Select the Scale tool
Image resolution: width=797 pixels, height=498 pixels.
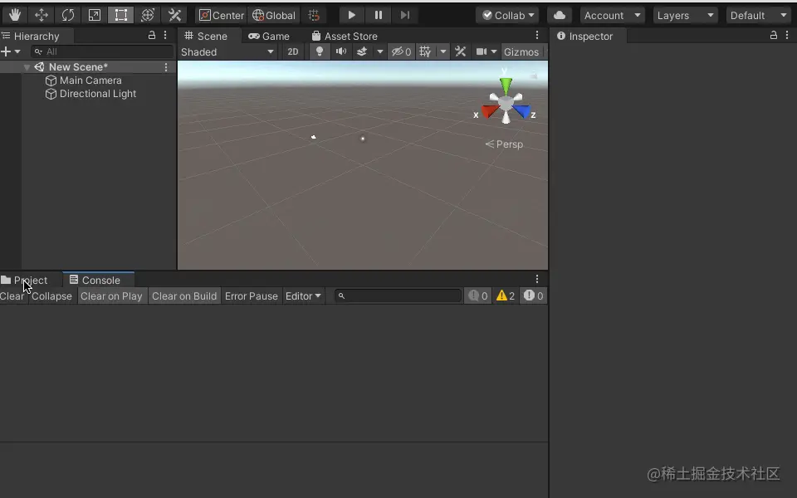tap(94, 15)
